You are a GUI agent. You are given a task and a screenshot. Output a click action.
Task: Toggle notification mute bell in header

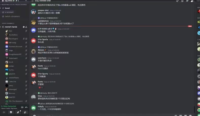(x=182, y=1)
